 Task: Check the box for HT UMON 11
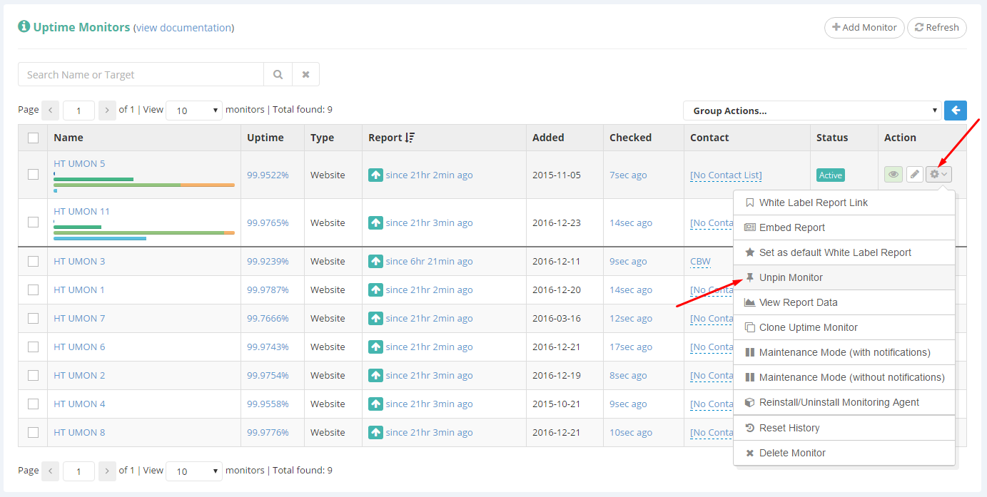[x=33, y=222]
